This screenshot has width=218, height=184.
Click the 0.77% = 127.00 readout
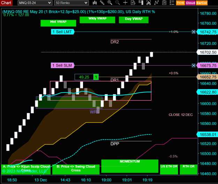point(16,15)
